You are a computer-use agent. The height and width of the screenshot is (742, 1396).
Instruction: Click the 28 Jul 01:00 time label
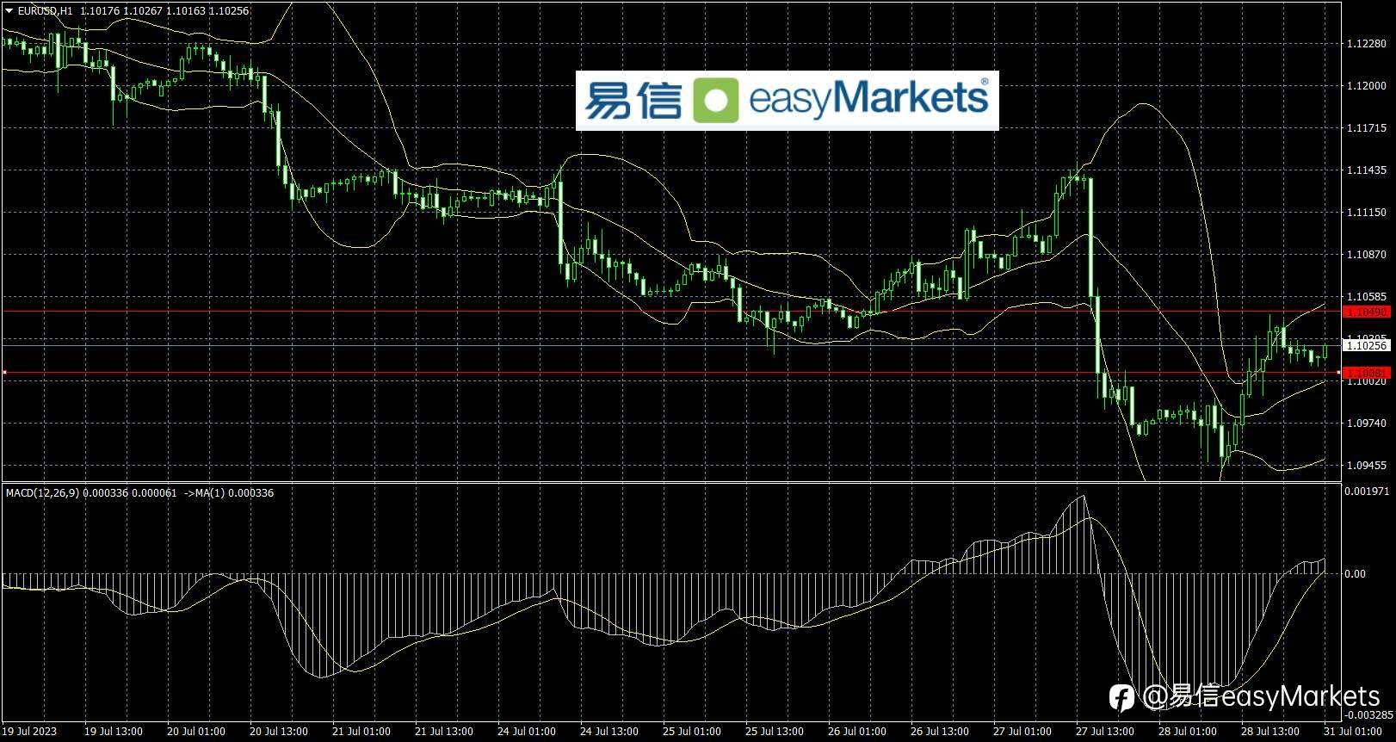[x=1188, y=732]
